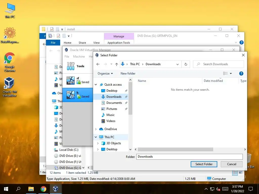Image resolution: width=259 pixels, height=194 pixels.
Task: Select Local Disk (C:) in Explorer tree
Action: (x=67, y=150)
